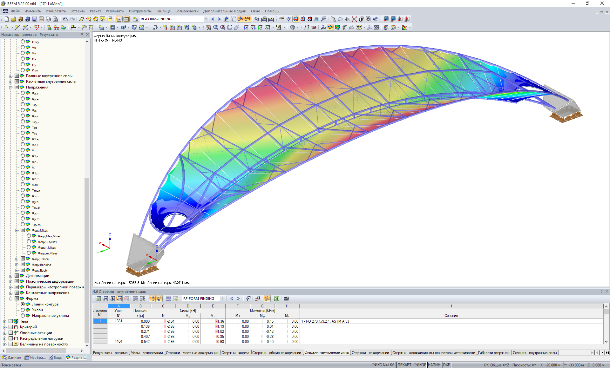This screenshot has height=368, width=610.
Task: Click the table cell with node 1381
Action: click(x=118, y=321)
